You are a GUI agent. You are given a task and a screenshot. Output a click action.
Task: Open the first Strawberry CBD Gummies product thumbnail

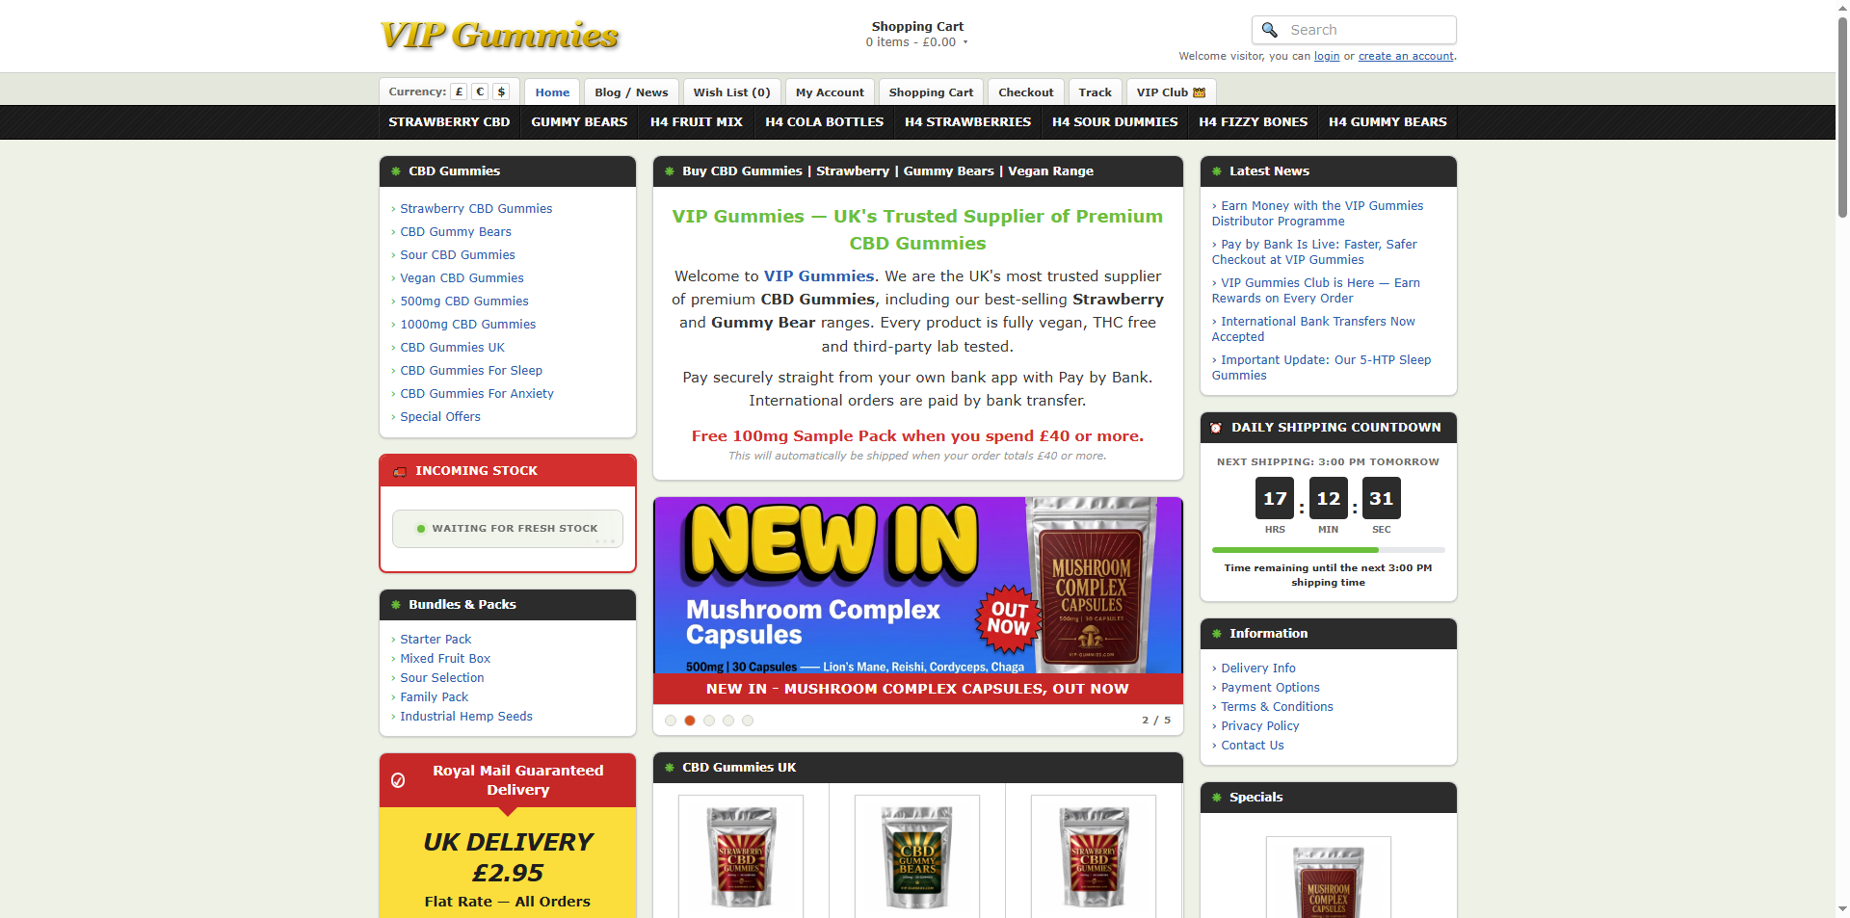tap(741, 856)
